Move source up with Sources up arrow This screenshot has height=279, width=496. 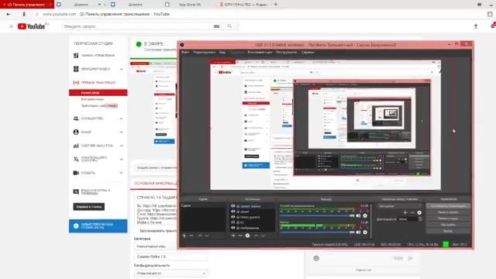(x=256, y=236)
